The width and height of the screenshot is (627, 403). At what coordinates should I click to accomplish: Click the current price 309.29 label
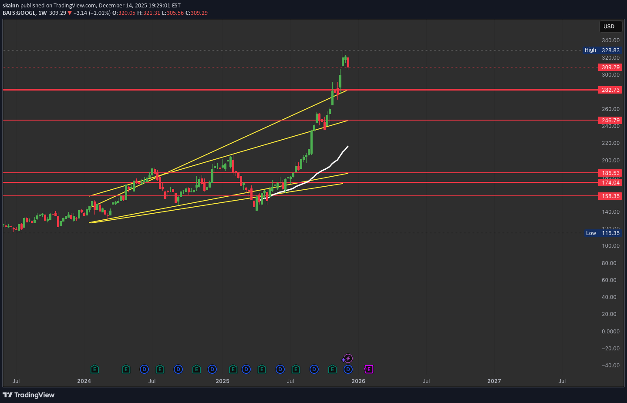(610, 67)
